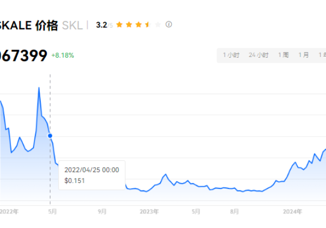
Task: Click the 3.2 rating score text
Action: tap(102, 25)
